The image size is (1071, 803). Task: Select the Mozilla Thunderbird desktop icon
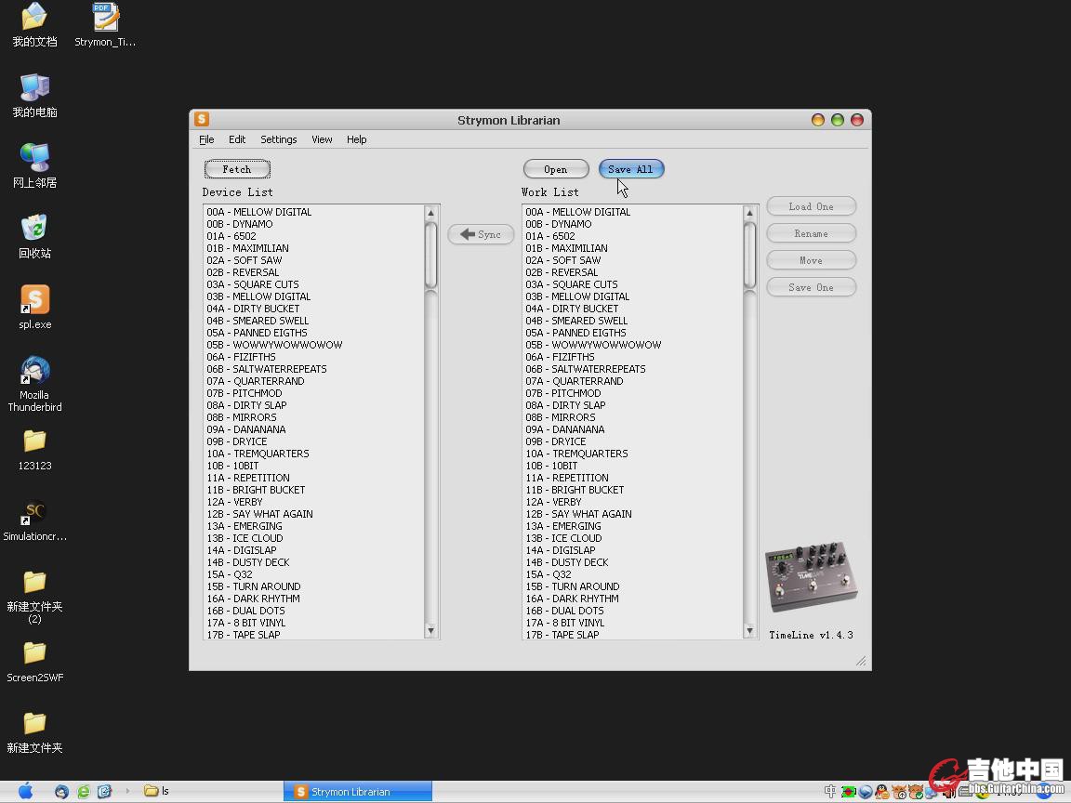click(x=34, y=384)
